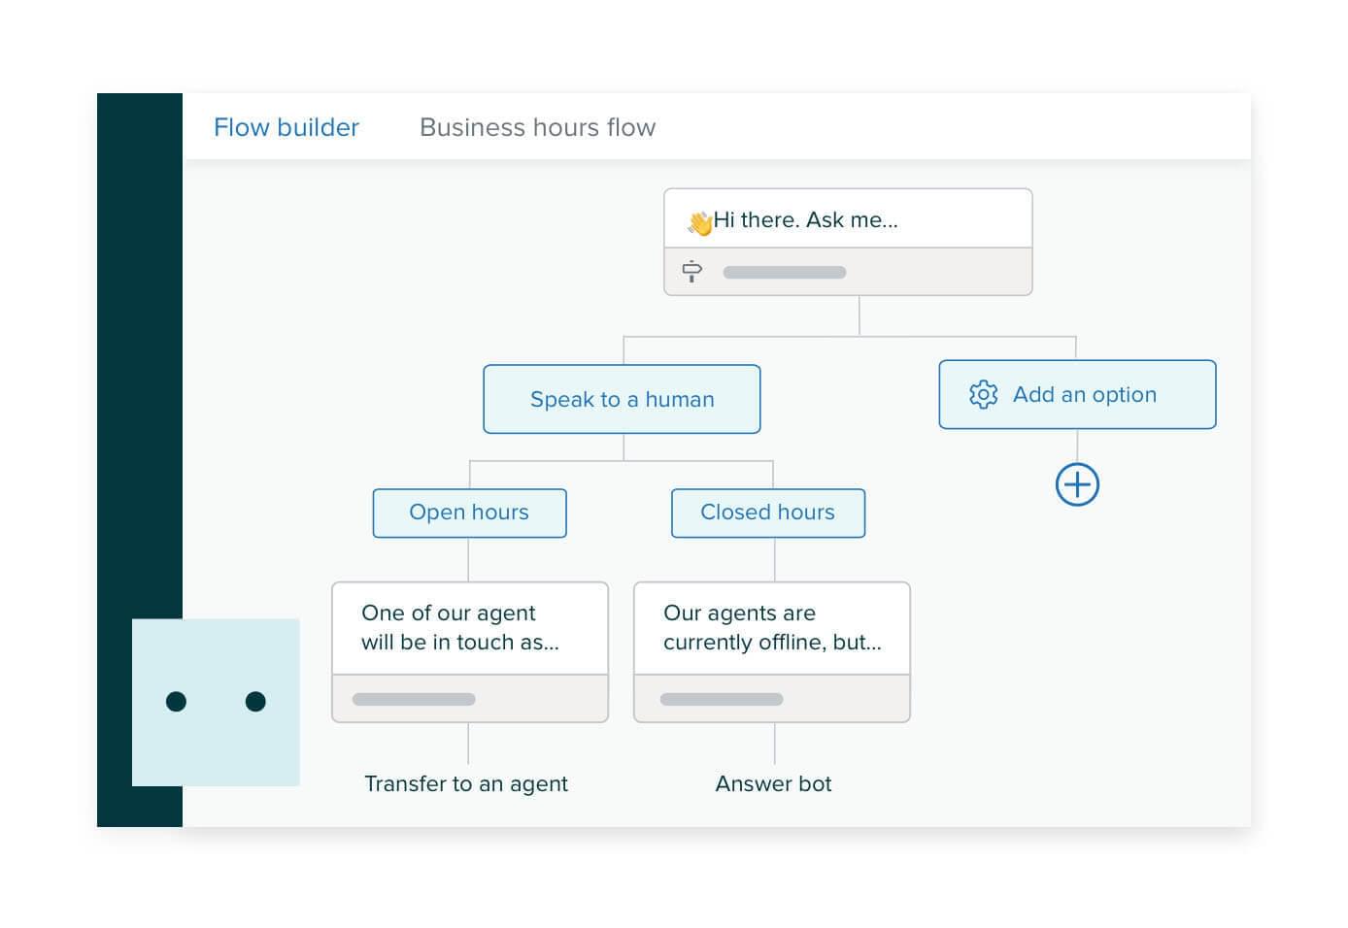Open the agents currently offline message node
The image size is (1348, 928).
click(x=771, y=627)
